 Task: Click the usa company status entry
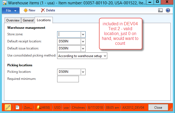66,108
